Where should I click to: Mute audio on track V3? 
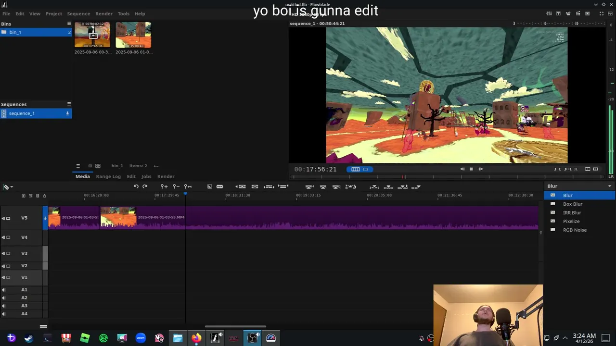3,253
